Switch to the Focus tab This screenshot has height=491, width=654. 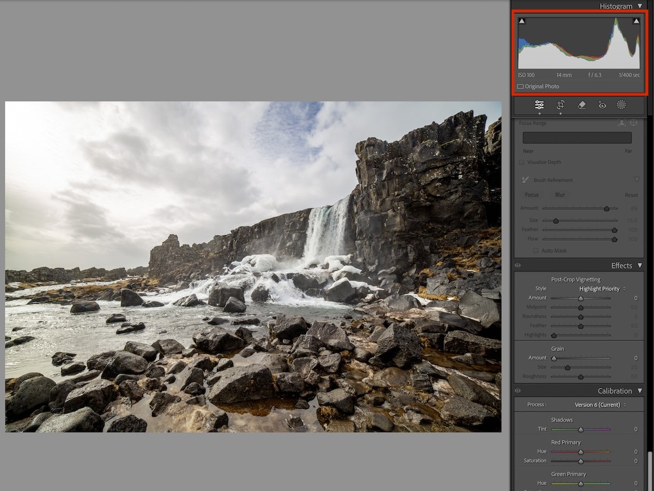point(531,195)
